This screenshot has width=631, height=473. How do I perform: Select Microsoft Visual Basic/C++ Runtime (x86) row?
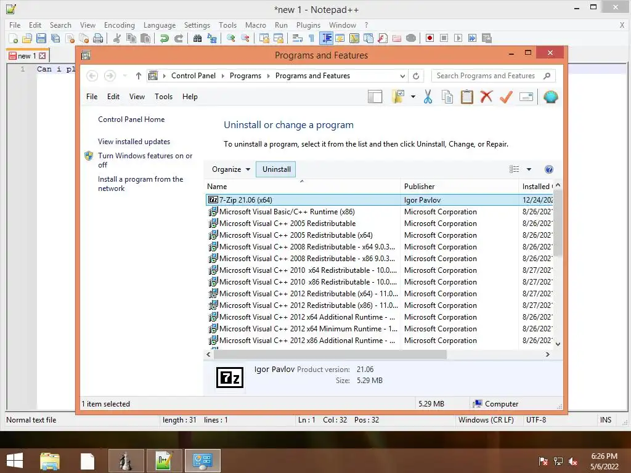(x=378, y=212)
